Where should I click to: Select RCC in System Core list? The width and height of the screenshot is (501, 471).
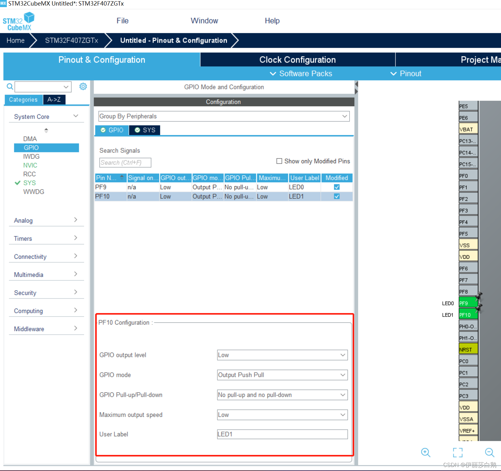pos(29,174)
